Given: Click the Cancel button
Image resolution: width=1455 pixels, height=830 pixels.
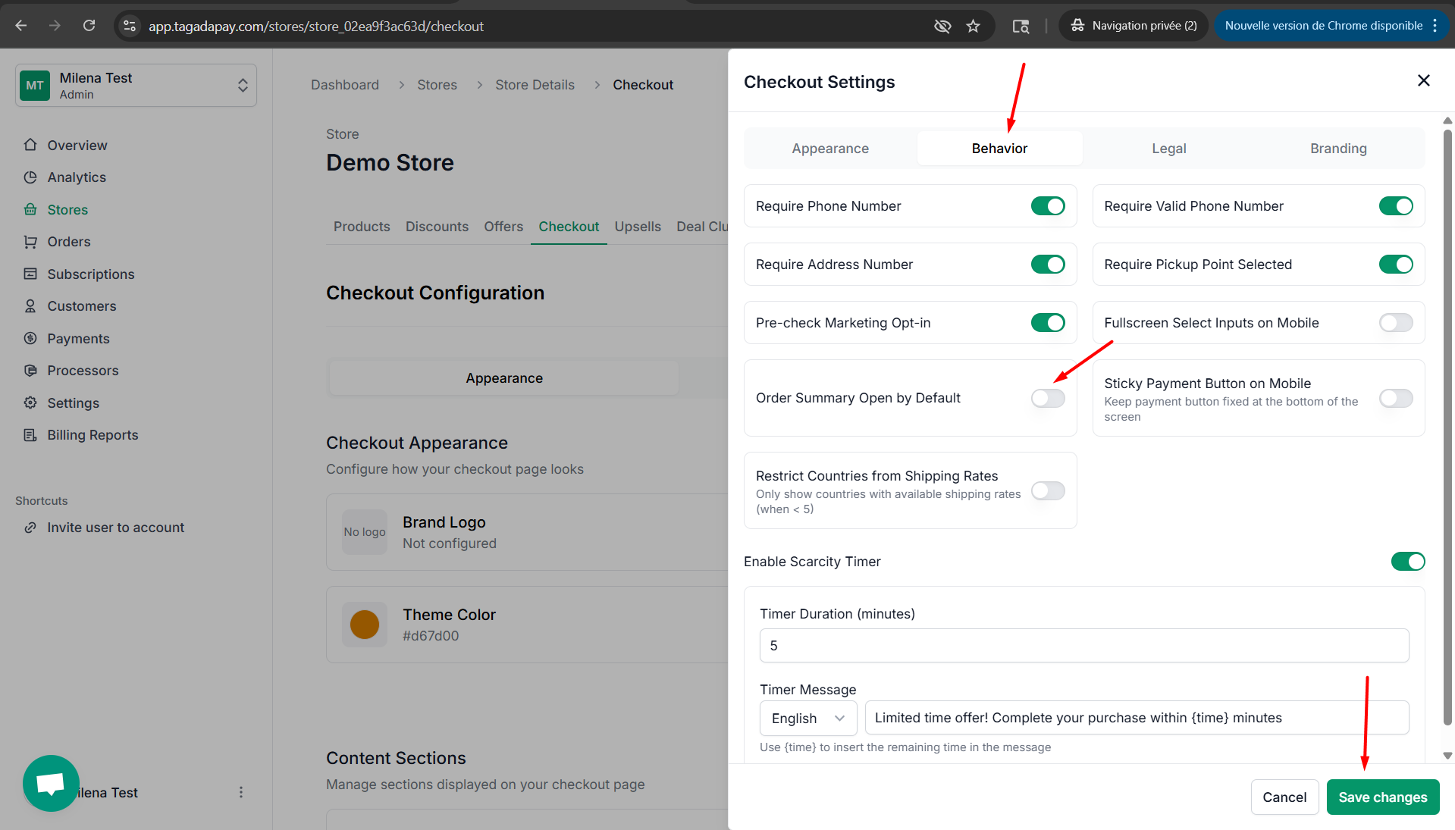Looking at the screenshot, I should 1284,797.
